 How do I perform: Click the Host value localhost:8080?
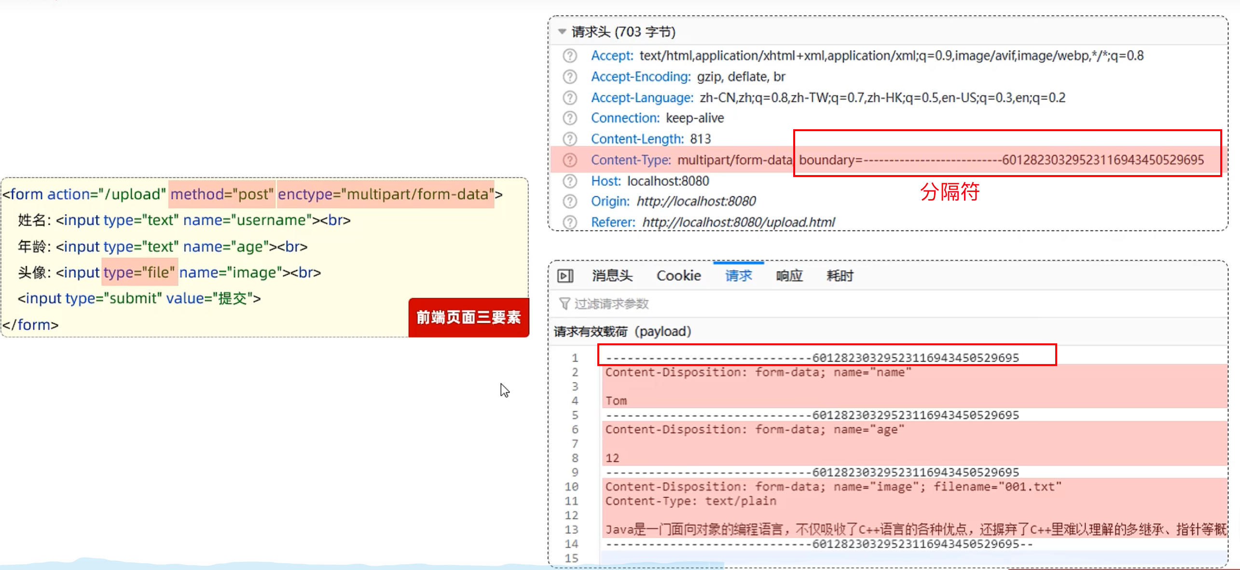[x=668, y=181]
